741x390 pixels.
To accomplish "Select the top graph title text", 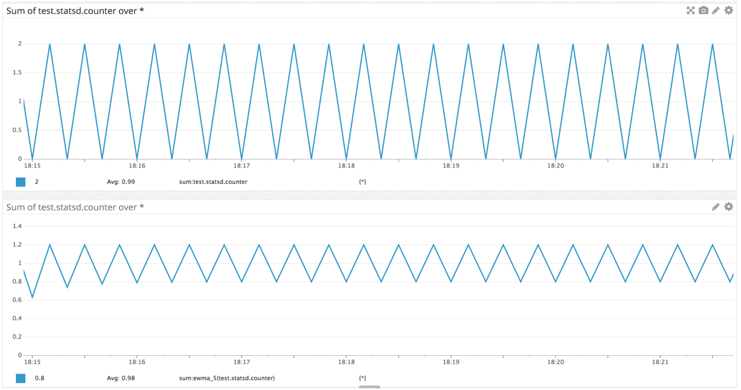I will point(75,11).
